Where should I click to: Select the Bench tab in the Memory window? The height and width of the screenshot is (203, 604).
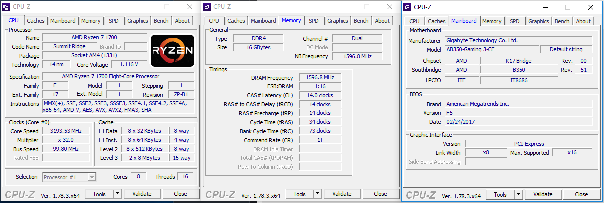[361, 21]
